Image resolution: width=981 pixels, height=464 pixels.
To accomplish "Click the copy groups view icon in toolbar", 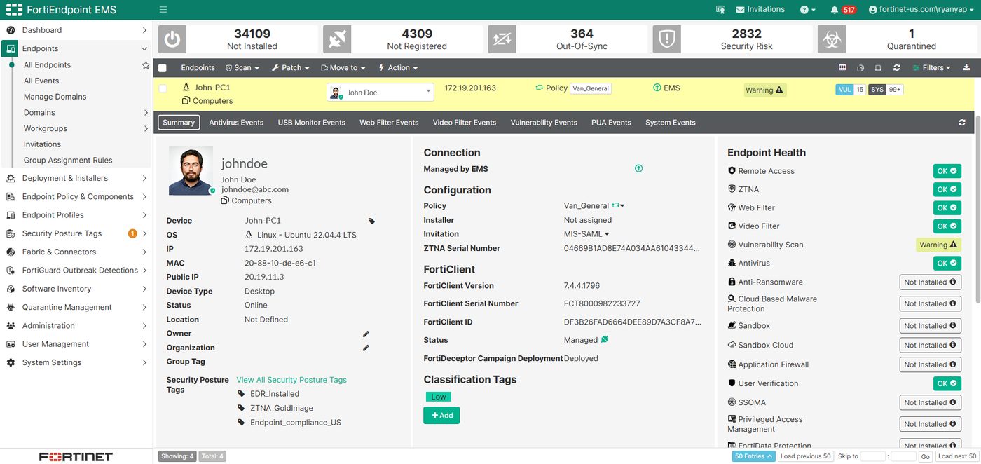I will (860, 68).
